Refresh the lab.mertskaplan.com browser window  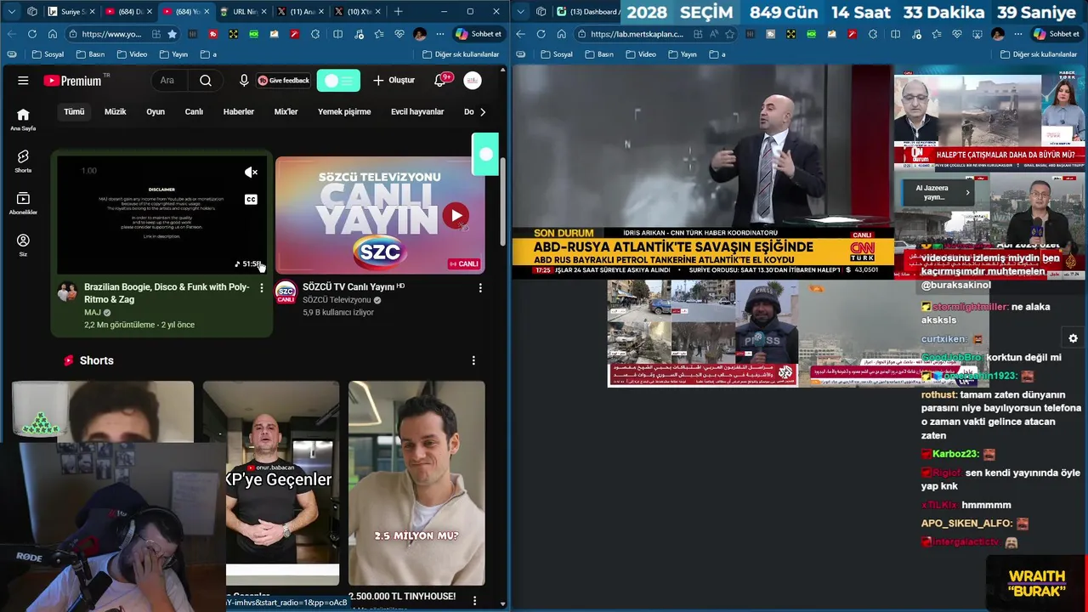click(541, 34)
